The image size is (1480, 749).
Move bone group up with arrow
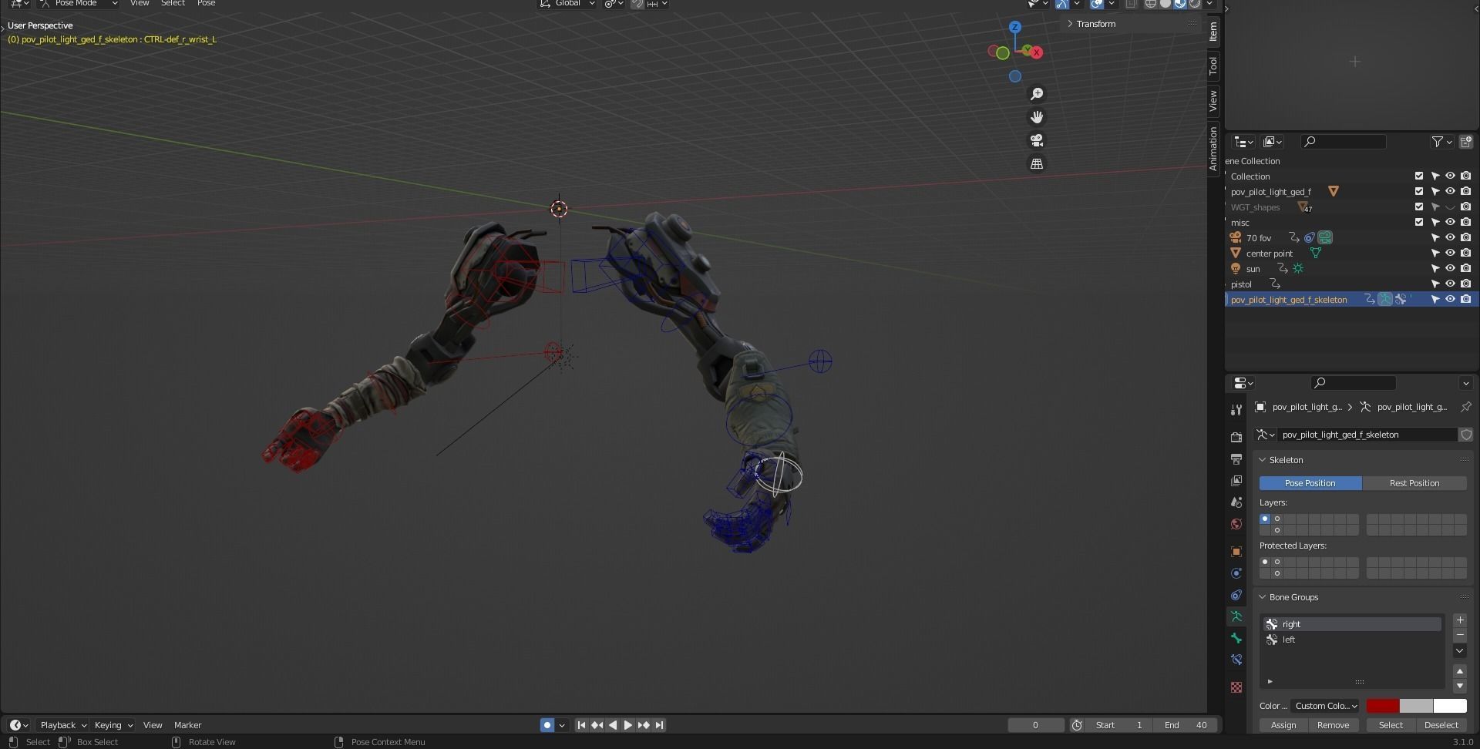[x=1460, y=671]
